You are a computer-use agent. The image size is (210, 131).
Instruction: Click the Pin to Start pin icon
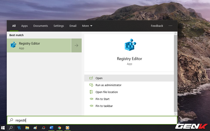[x=91, y=99]
